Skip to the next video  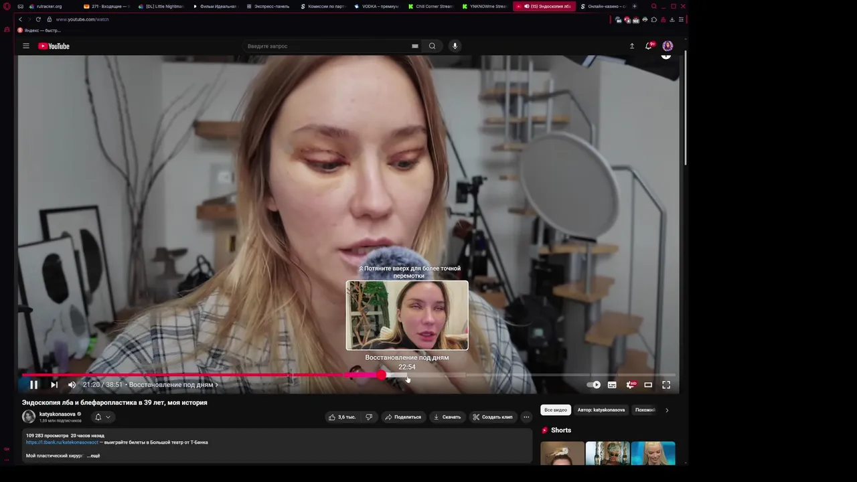pyautogui.click(x=54, y=385)
